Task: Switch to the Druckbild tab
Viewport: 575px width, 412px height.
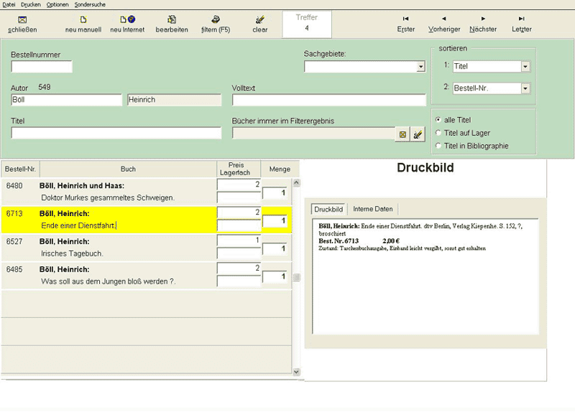Action: click(328, 210)
